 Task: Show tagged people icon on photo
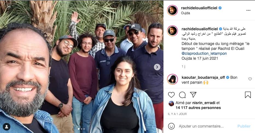point(7,127)
